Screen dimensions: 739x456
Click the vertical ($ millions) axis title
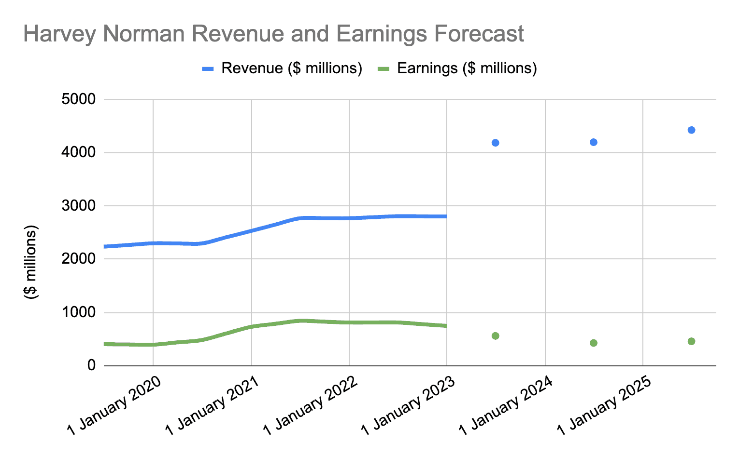point(31,263)
